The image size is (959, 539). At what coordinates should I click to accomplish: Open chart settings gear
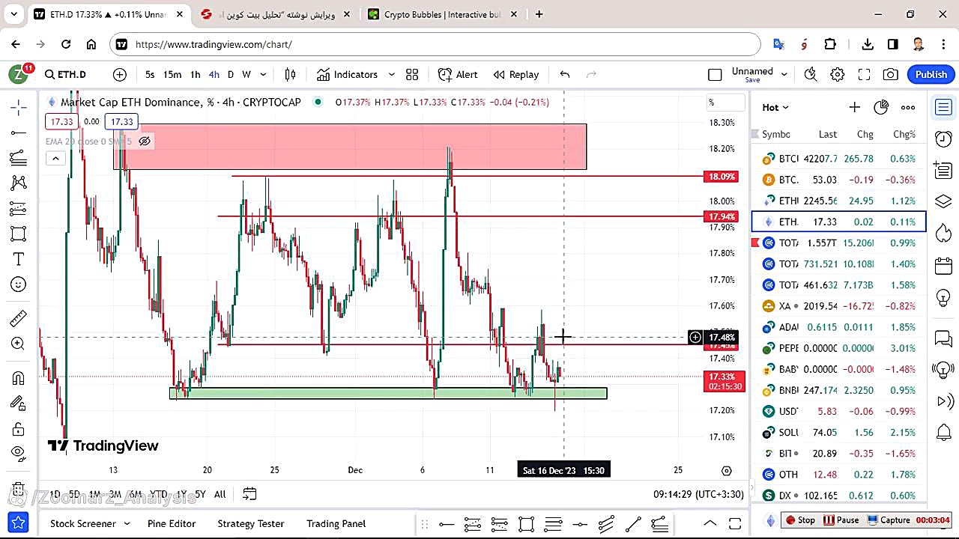838,74
